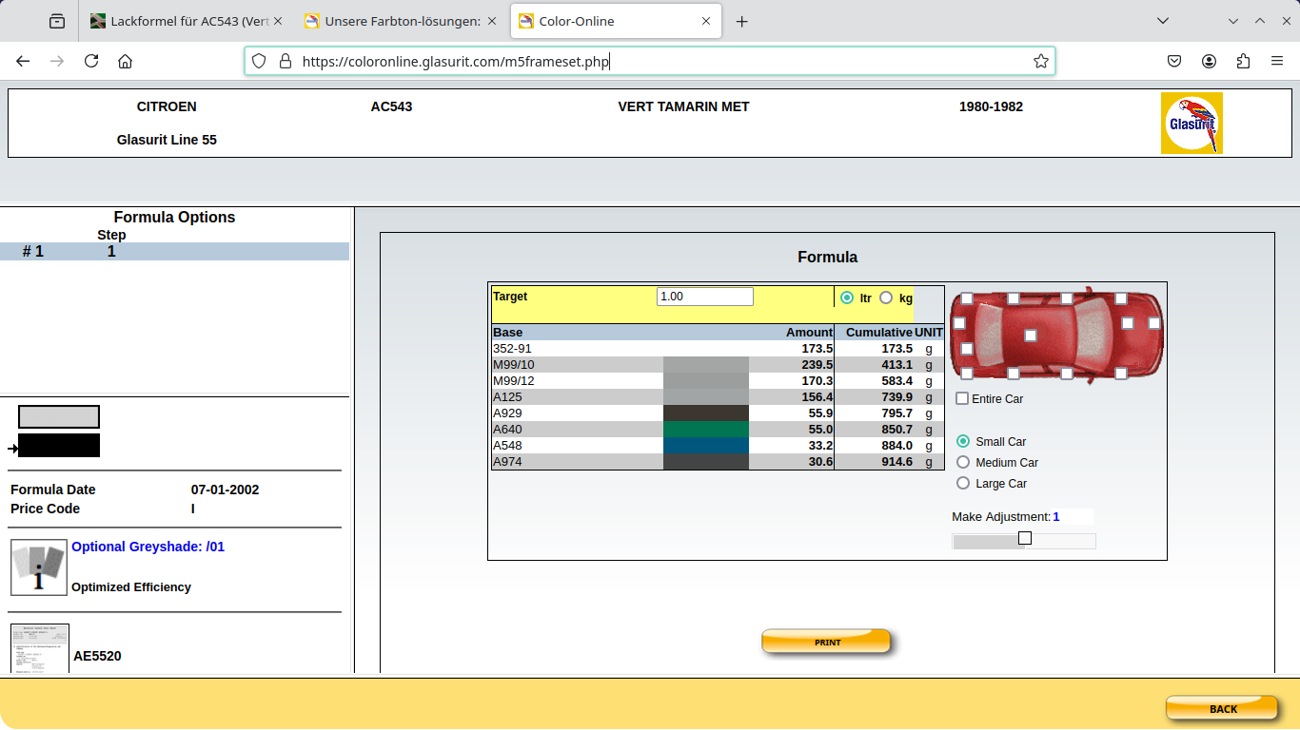The image size is (1300, 730).
Task: Close the Unsere Farbton-lösungen tab
Action: 492,21
